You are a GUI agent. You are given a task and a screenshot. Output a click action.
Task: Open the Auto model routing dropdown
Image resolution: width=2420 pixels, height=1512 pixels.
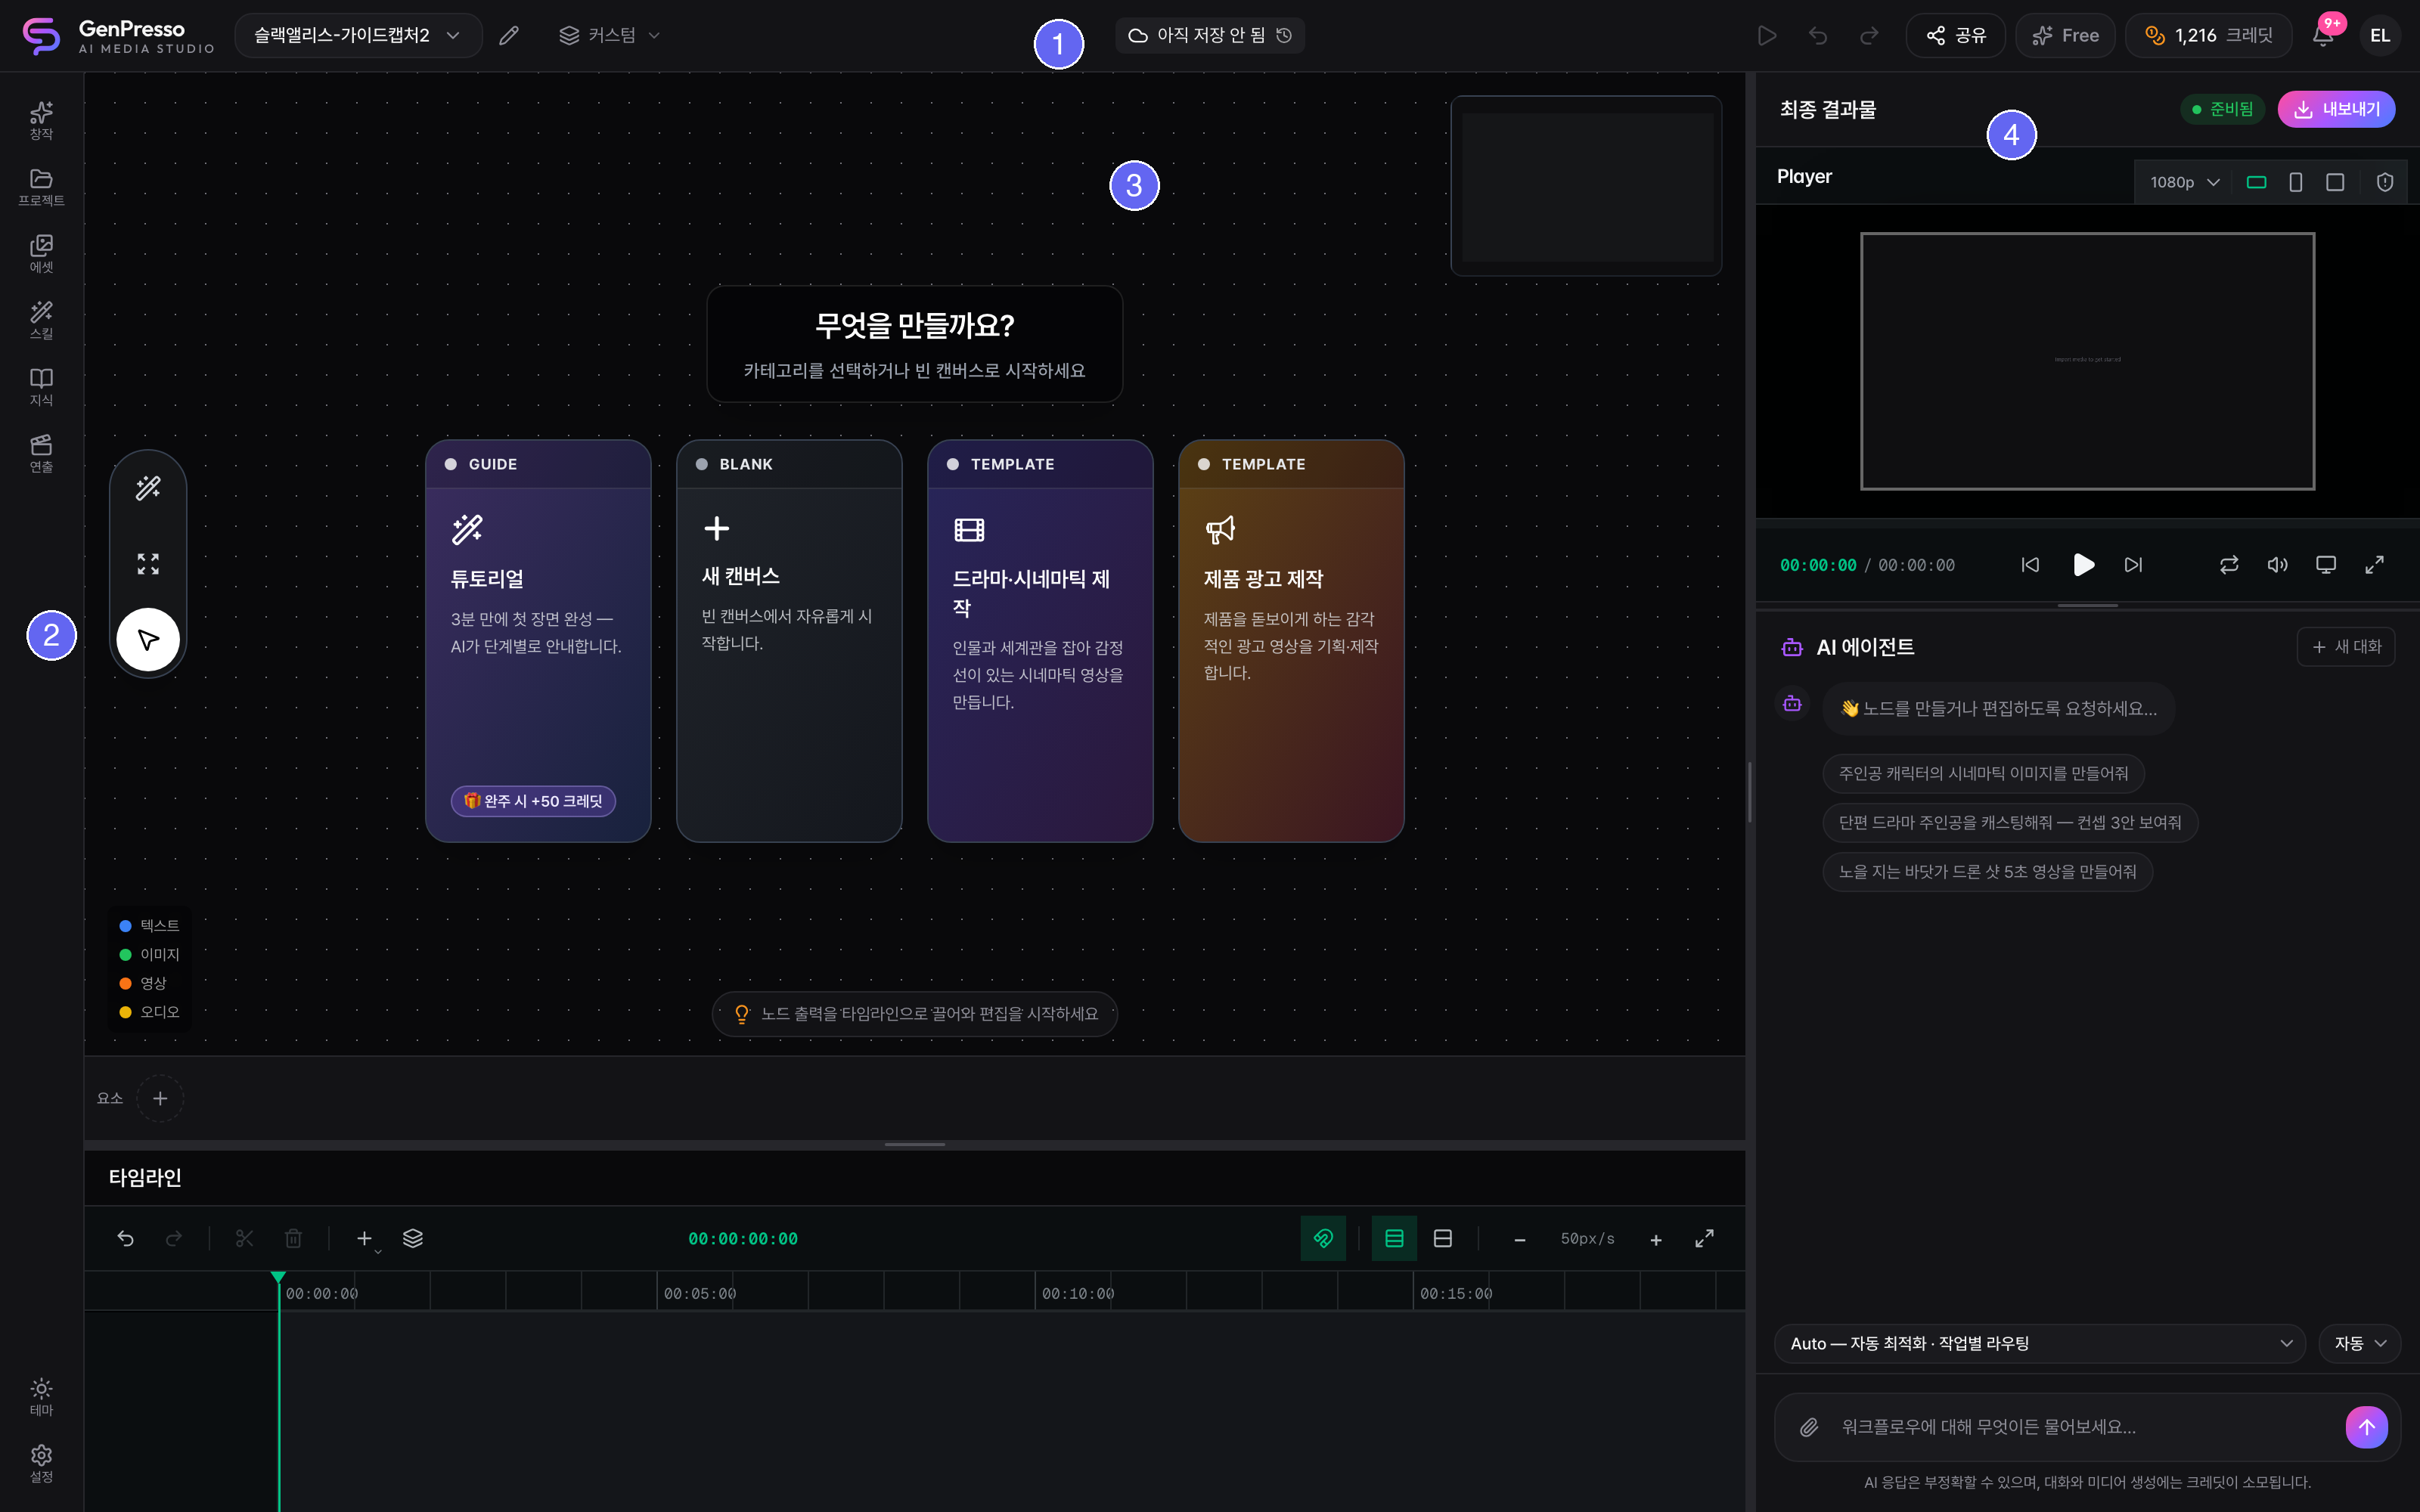click(x=2040, y=1344)
